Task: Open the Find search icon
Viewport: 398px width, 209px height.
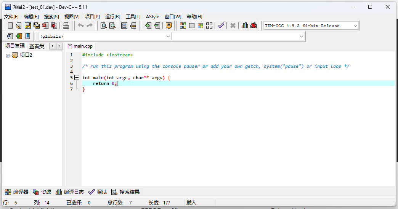Action: [103, 26]
